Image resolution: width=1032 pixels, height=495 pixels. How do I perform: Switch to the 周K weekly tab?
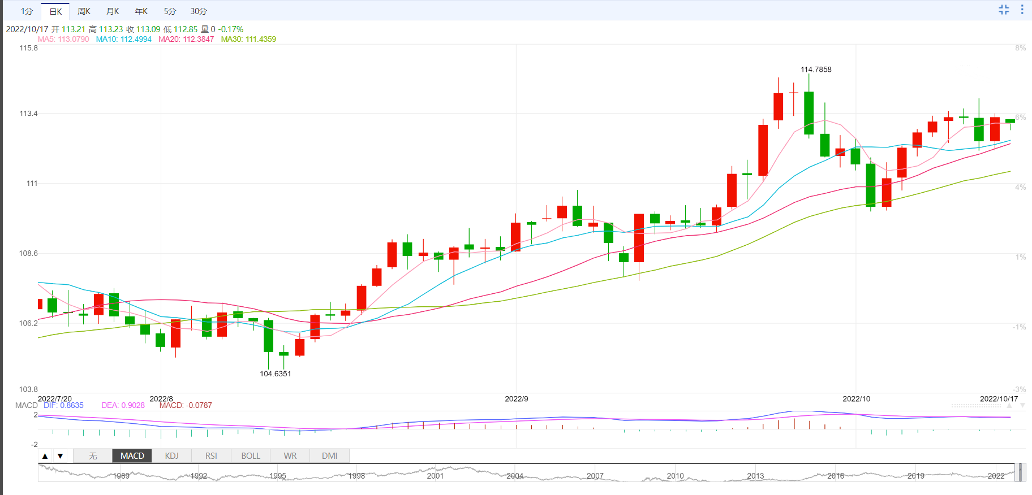click(x=84, y=11)
